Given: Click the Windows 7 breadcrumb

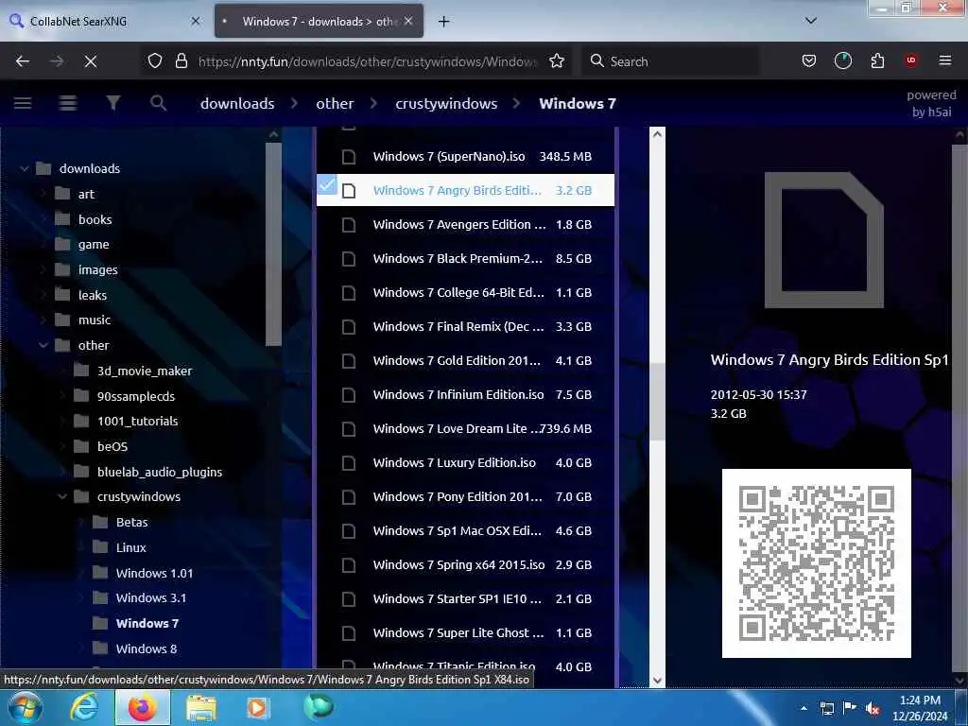Looking at the screenshot, I should pyautogui.click(x=578, y=103).
